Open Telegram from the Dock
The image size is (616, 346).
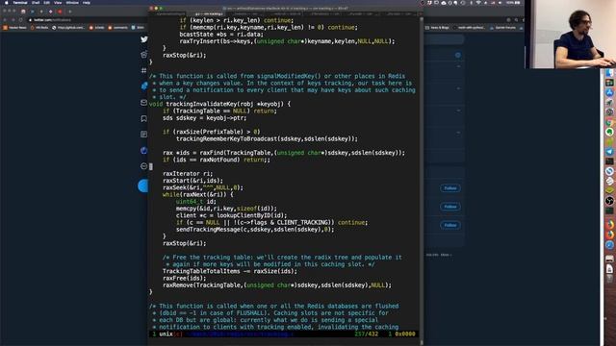coord(609,152)
